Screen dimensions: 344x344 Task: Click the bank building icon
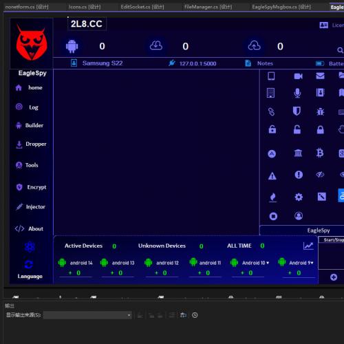tap(298, 153)
